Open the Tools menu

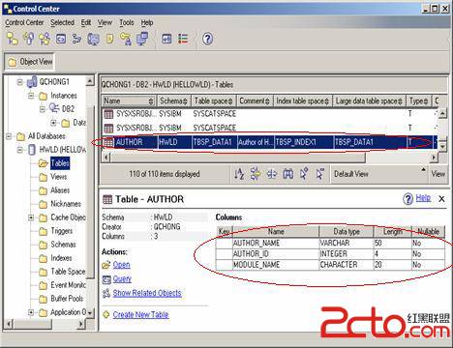(127, 22)
